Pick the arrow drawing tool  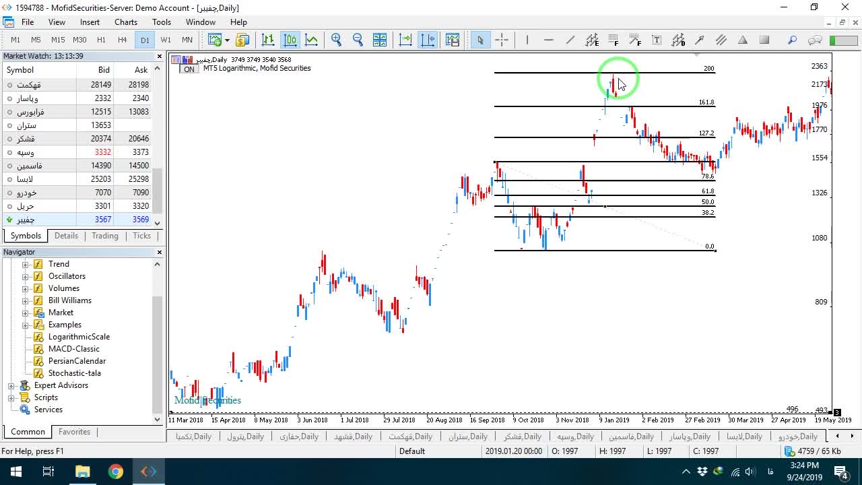[x=700, y=40]
